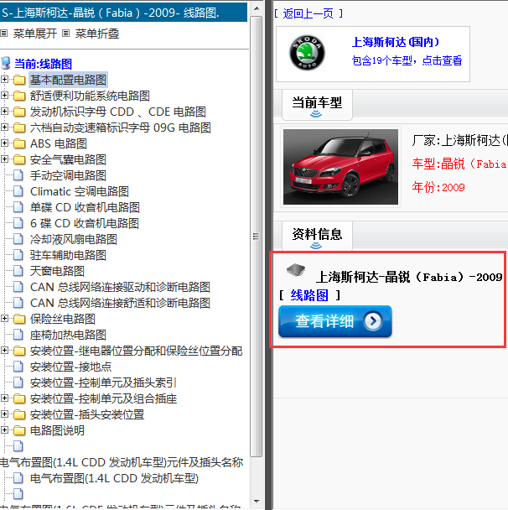Click the 查看详细 button
The height and width of the screenshot is (510, 508).
point(335,321)
